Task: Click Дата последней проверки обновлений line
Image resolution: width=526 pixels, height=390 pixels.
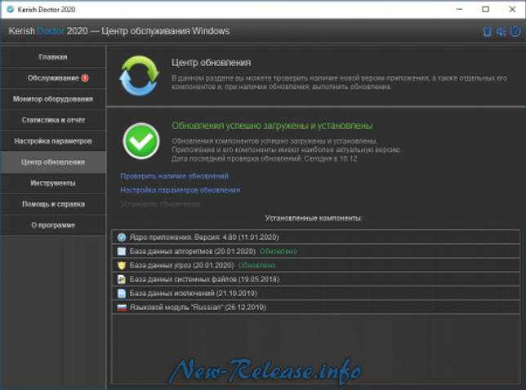Action: [x=265, y=159]
